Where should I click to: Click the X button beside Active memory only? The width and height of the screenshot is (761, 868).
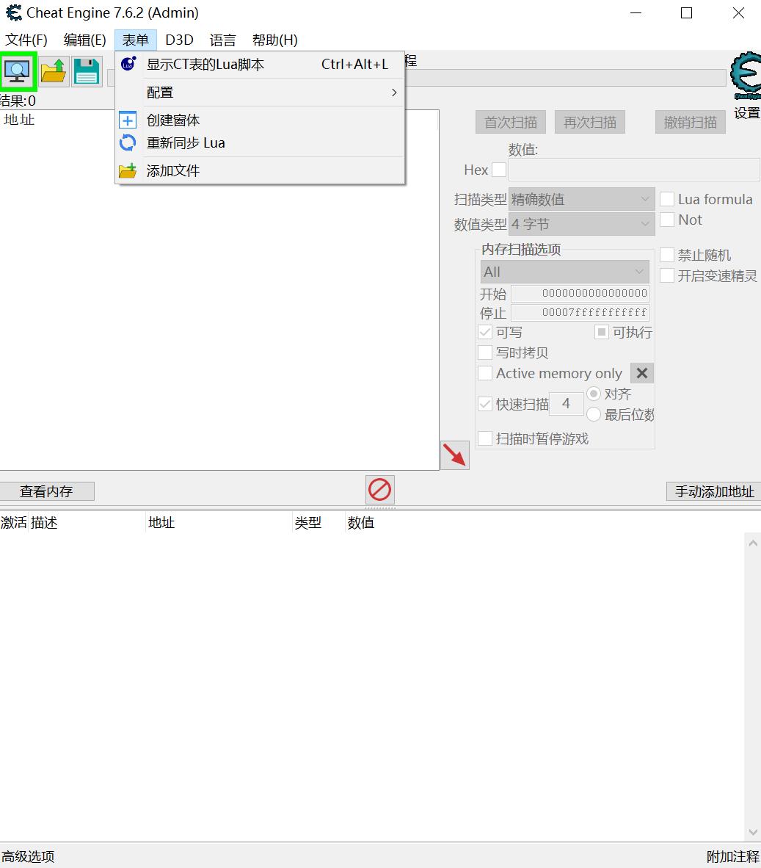point(641,373)
